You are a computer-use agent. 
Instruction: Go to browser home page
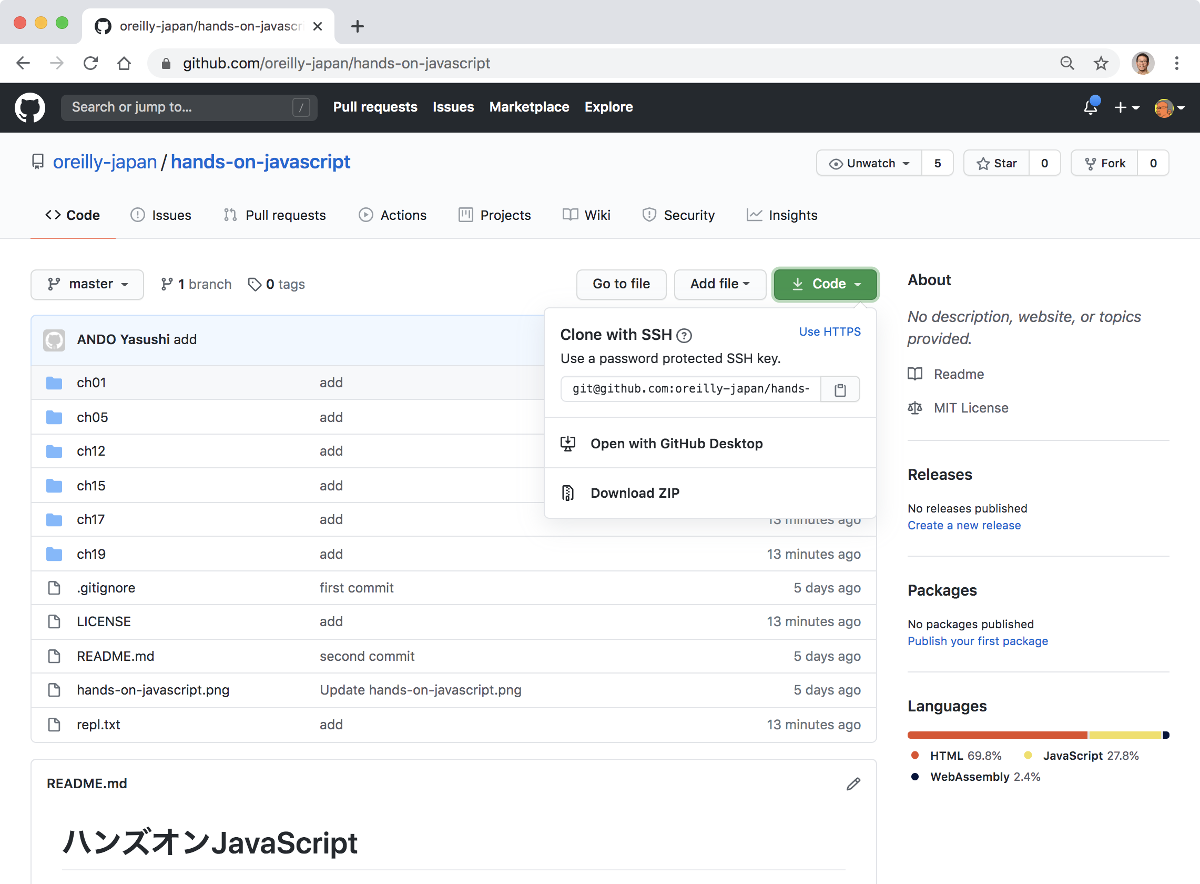point(124,63)
